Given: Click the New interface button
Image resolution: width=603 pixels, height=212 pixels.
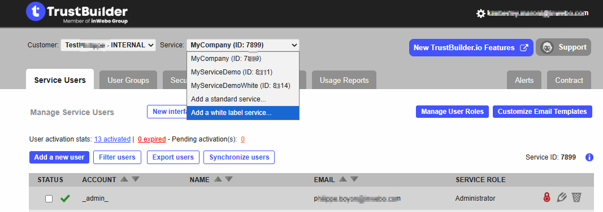Looking at the screenshot, I should click(x=167, y=112).
